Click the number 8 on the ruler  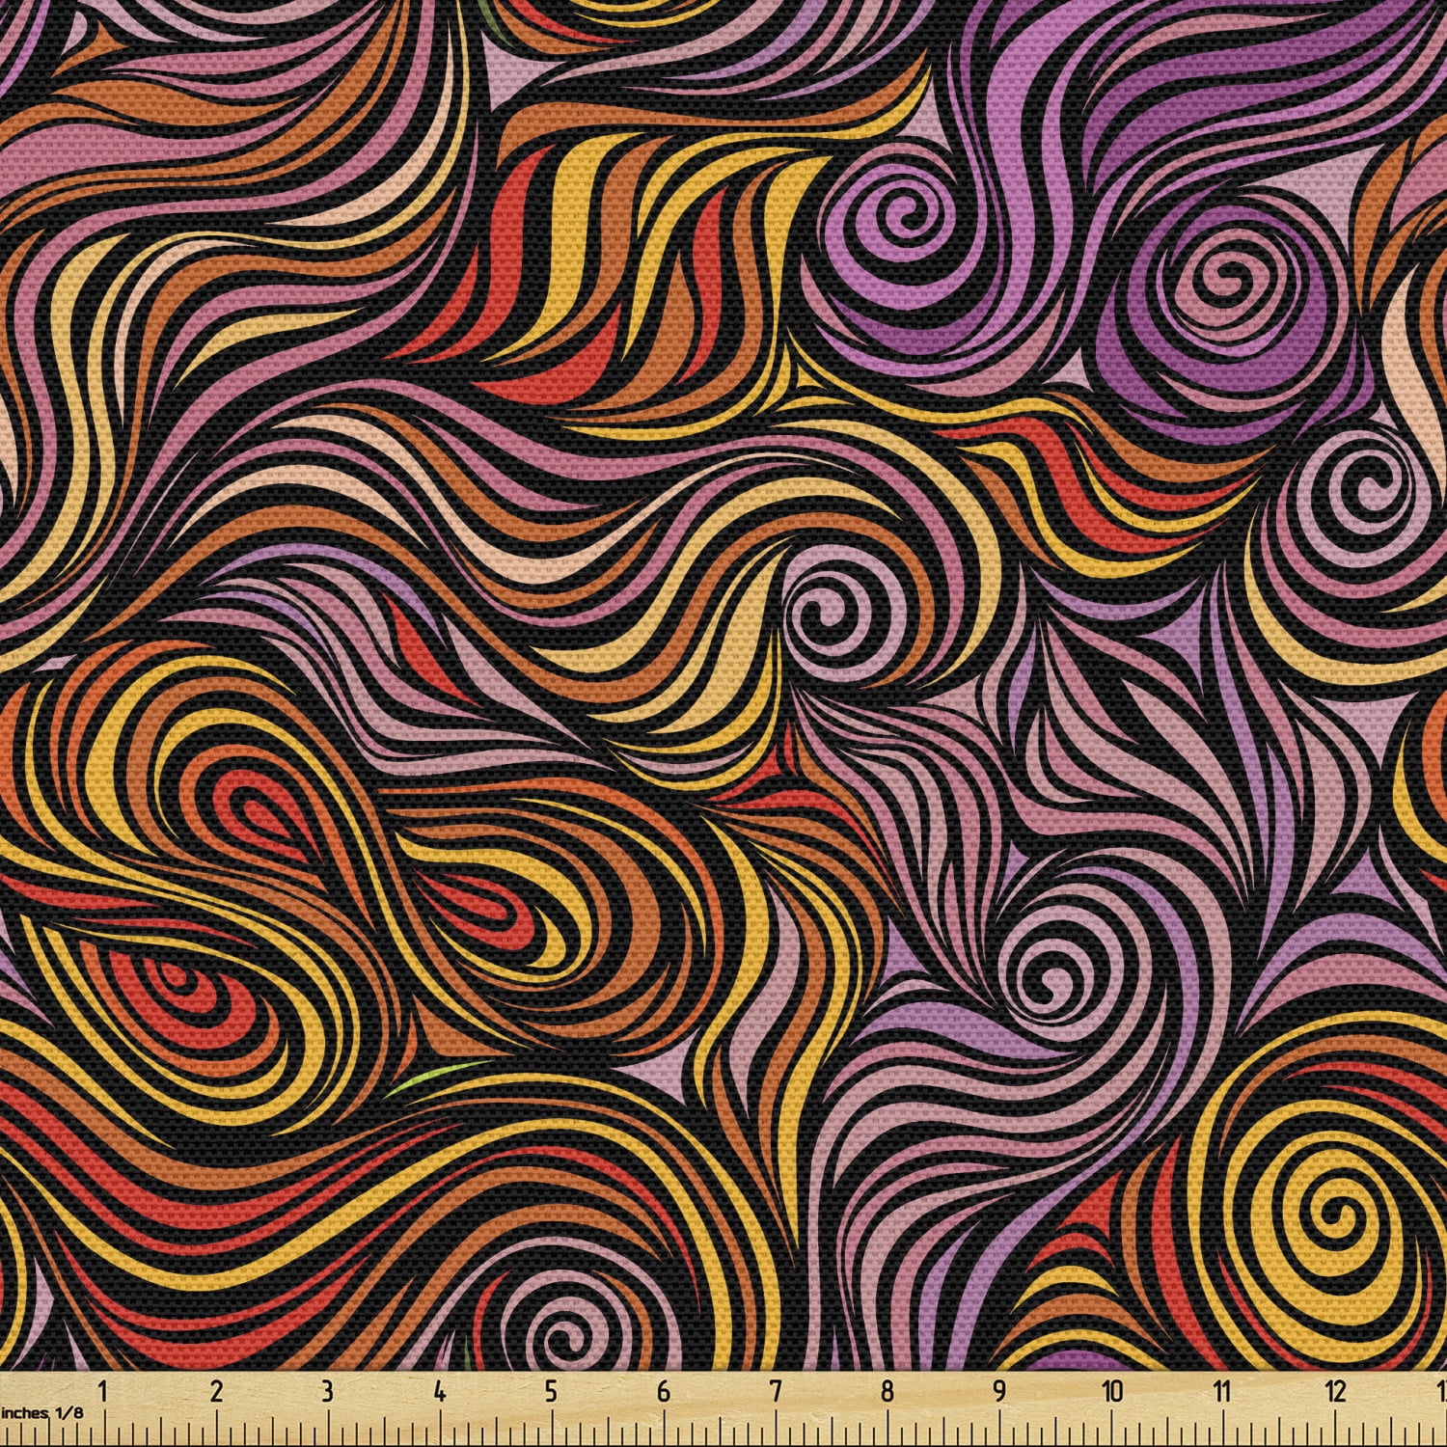click(x=887, y=1390)
